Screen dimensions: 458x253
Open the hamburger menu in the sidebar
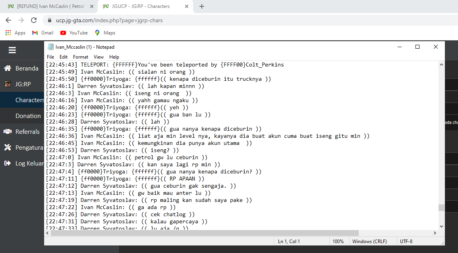12,50
